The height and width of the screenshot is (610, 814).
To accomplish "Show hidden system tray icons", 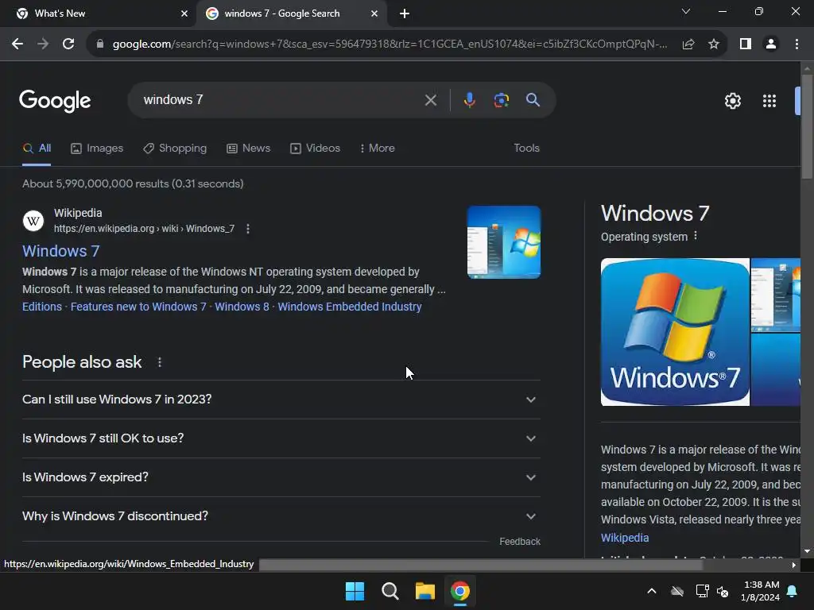I will (x=652, y=591).
